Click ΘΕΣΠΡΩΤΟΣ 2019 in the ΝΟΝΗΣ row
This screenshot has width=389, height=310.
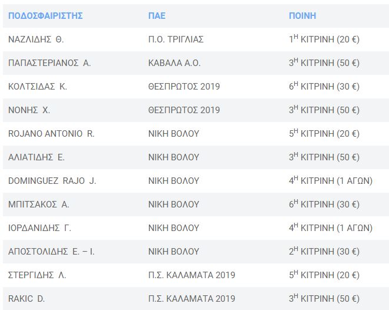click(x=184, y=110)
